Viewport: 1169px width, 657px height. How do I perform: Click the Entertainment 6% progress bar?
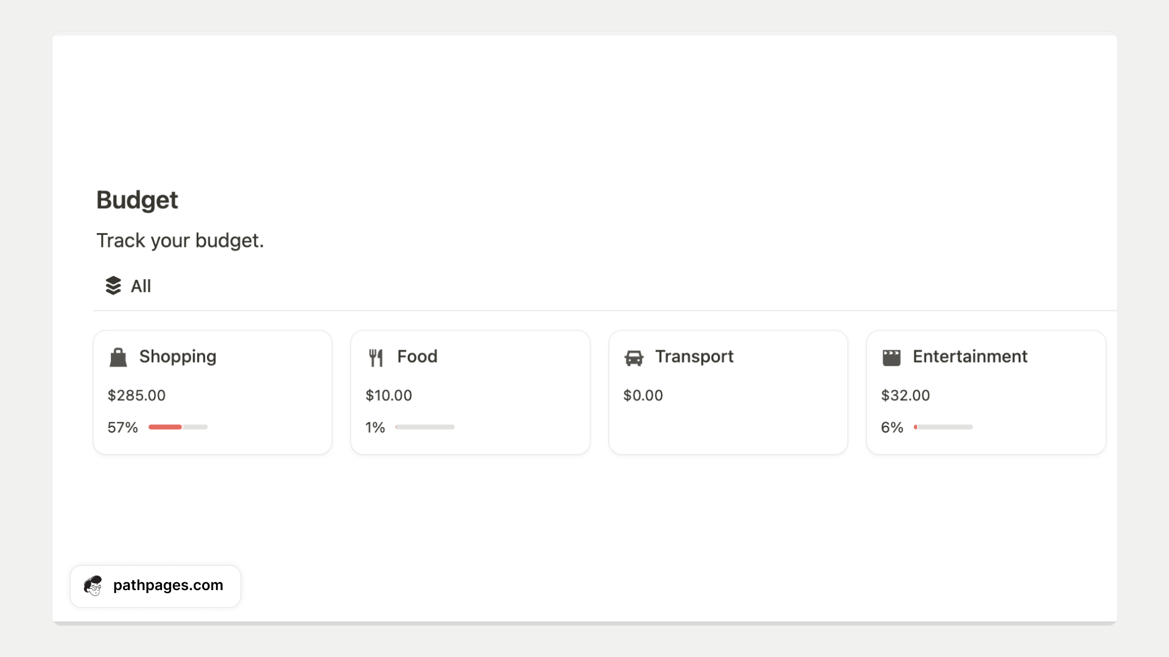click(943, 427)
